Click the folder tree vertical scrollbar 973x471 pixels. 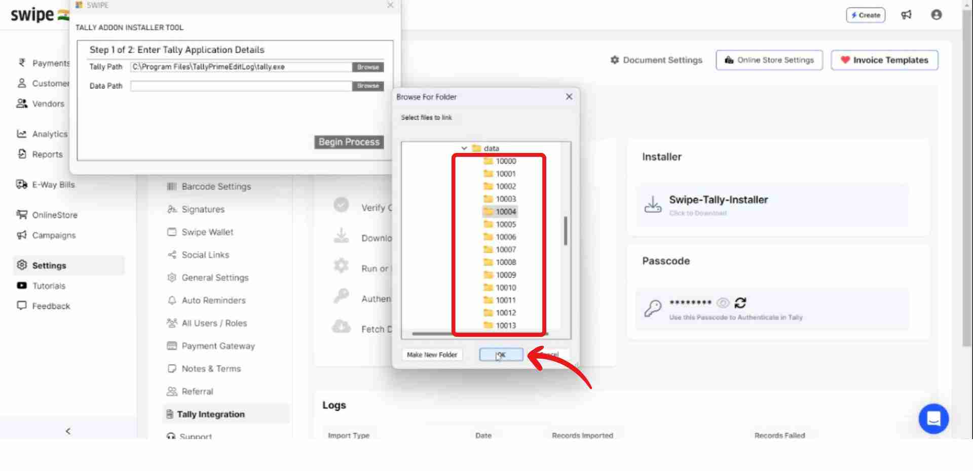coord(566,231)
